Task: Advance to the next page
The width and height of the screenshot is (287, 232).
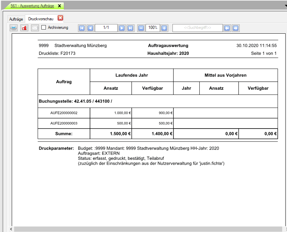Action: click(x=122, y=28)
